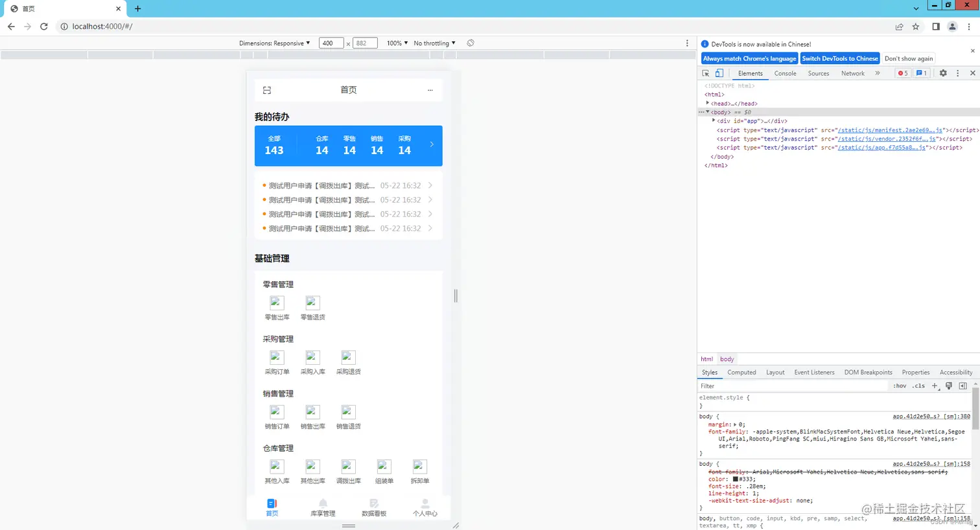
Task: Switch to the Network tab
Action: 853,73
